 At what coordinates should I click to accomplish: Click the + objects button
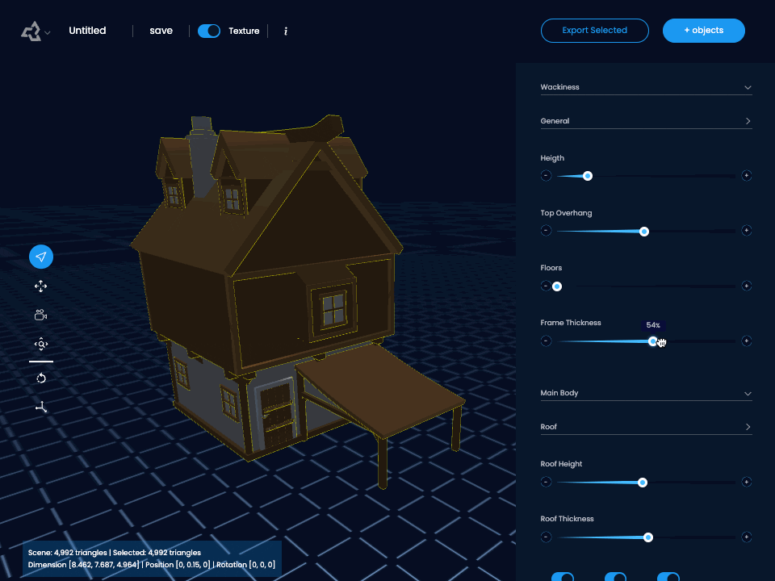coord(703,31)
